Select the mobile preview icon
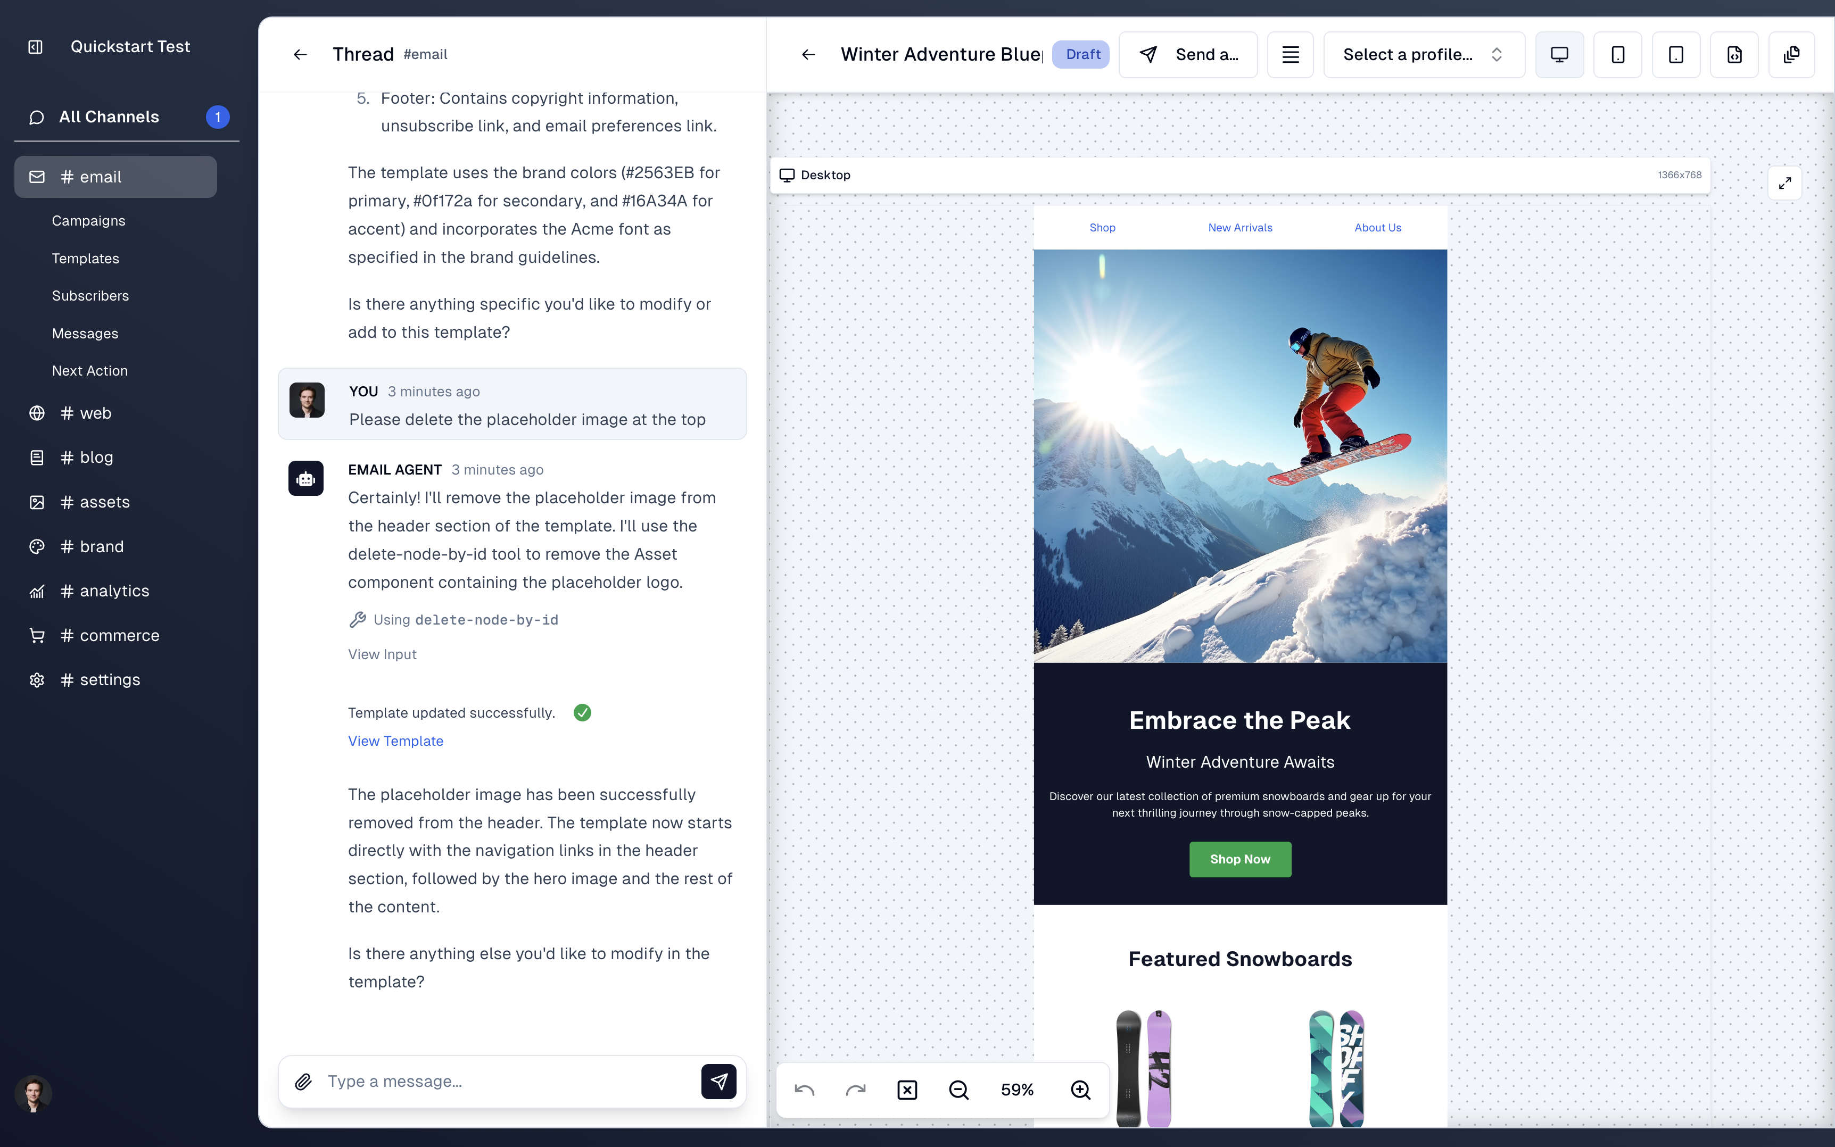The height and width of the screenshot is (1147, 1835). [x=1618, y=54]
